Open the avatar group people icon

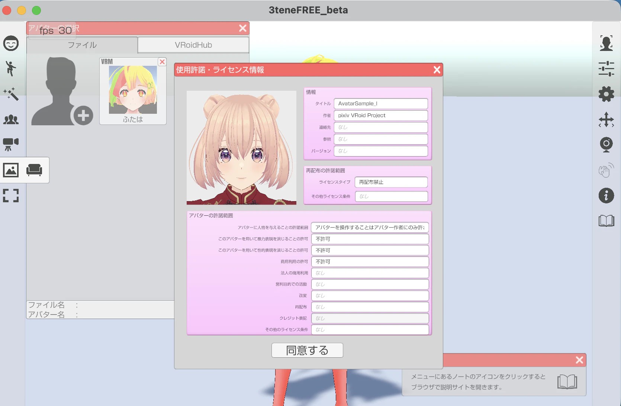tap(11, 119)
